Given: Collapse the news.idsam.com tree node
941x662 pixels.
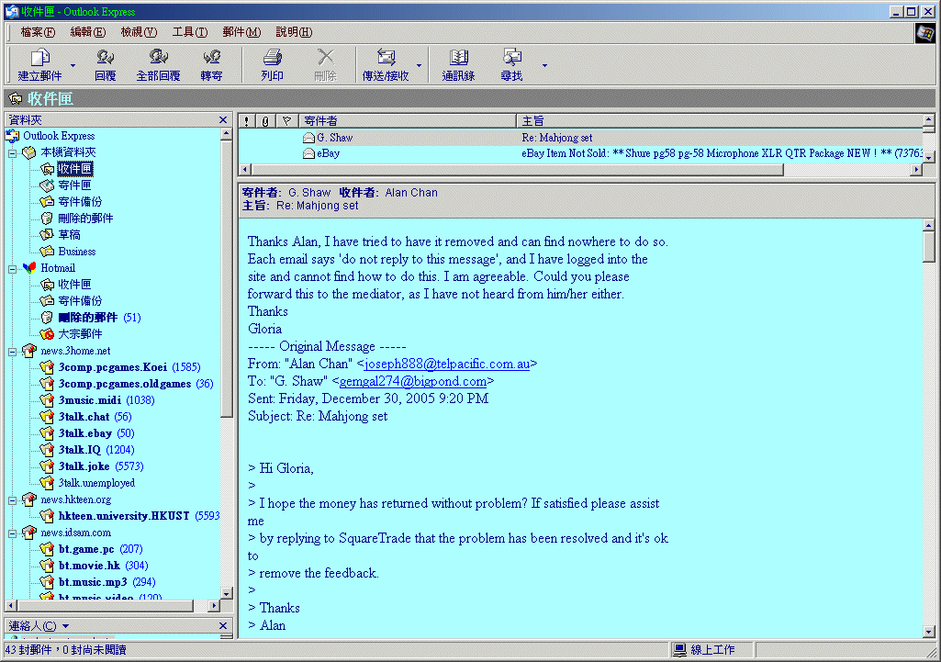Looking at the screenshot, I should pos(13,533).
